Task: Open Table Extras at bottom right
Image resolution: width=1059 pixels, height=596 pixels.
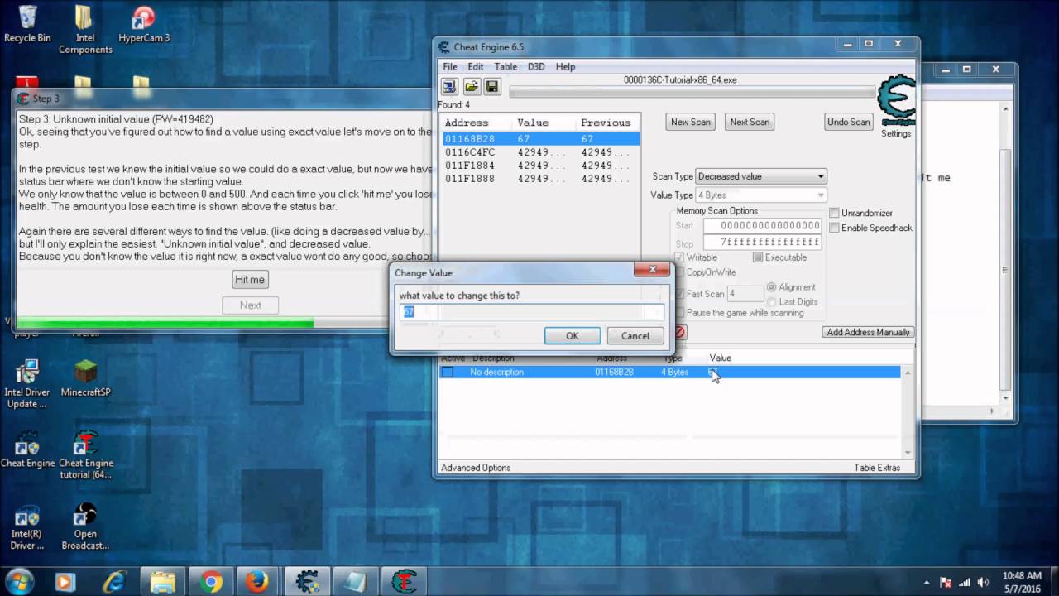Action: point(877,468)
